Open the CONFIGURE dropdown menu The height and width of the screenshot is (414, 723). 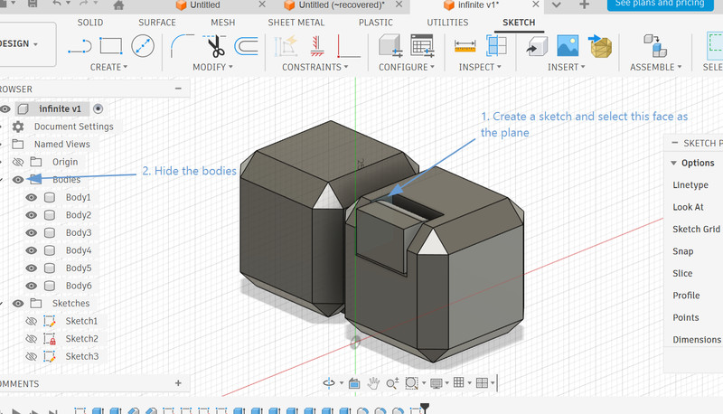coord(406,67)
